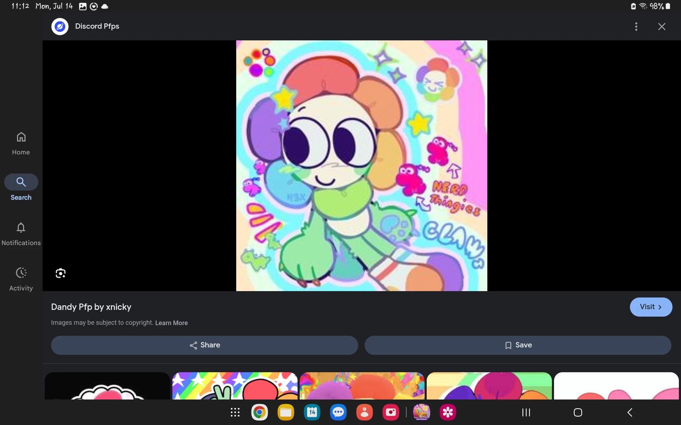Open the pink Gallery flower app

[x=448, y=412]
